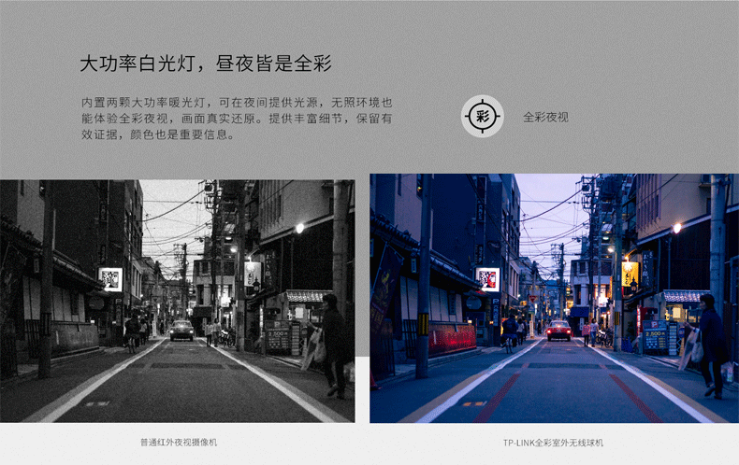Open the full-color night street photo
This screenshot has width=739, height=465.
[x=554, y=299]
